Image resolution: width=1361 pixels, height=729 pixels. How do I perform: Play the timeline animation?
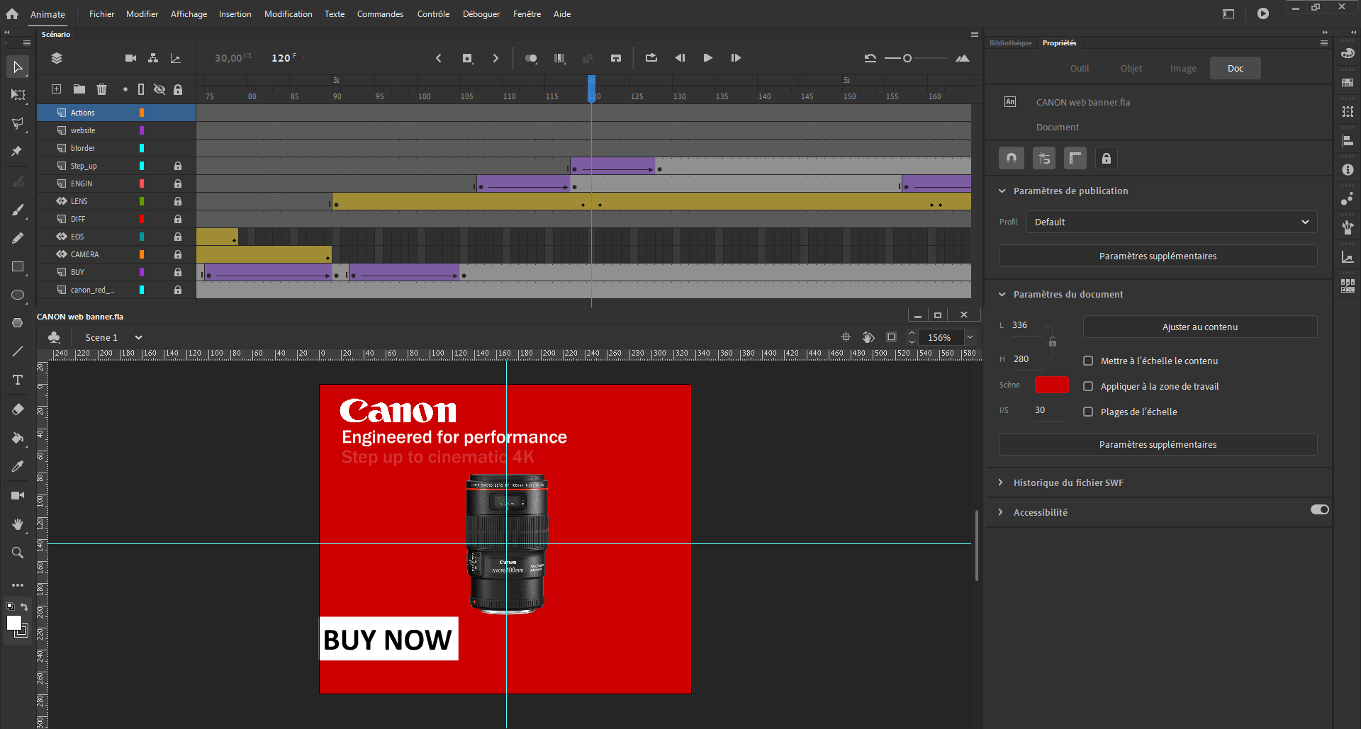(707, 58)
